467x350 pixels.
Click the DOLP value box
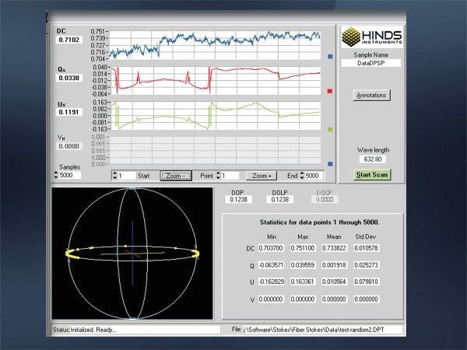(279, 199)
